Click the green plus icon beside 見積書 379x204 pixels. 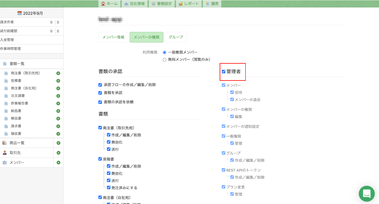point(58,81)
